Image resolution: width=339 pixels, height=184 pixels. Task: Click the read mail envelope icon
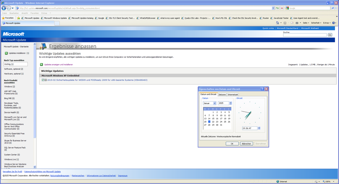(292, 23)
